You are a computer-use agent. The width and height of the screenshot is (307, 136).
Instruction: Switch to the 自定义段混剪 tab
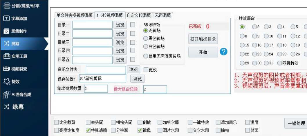point(139,15)
